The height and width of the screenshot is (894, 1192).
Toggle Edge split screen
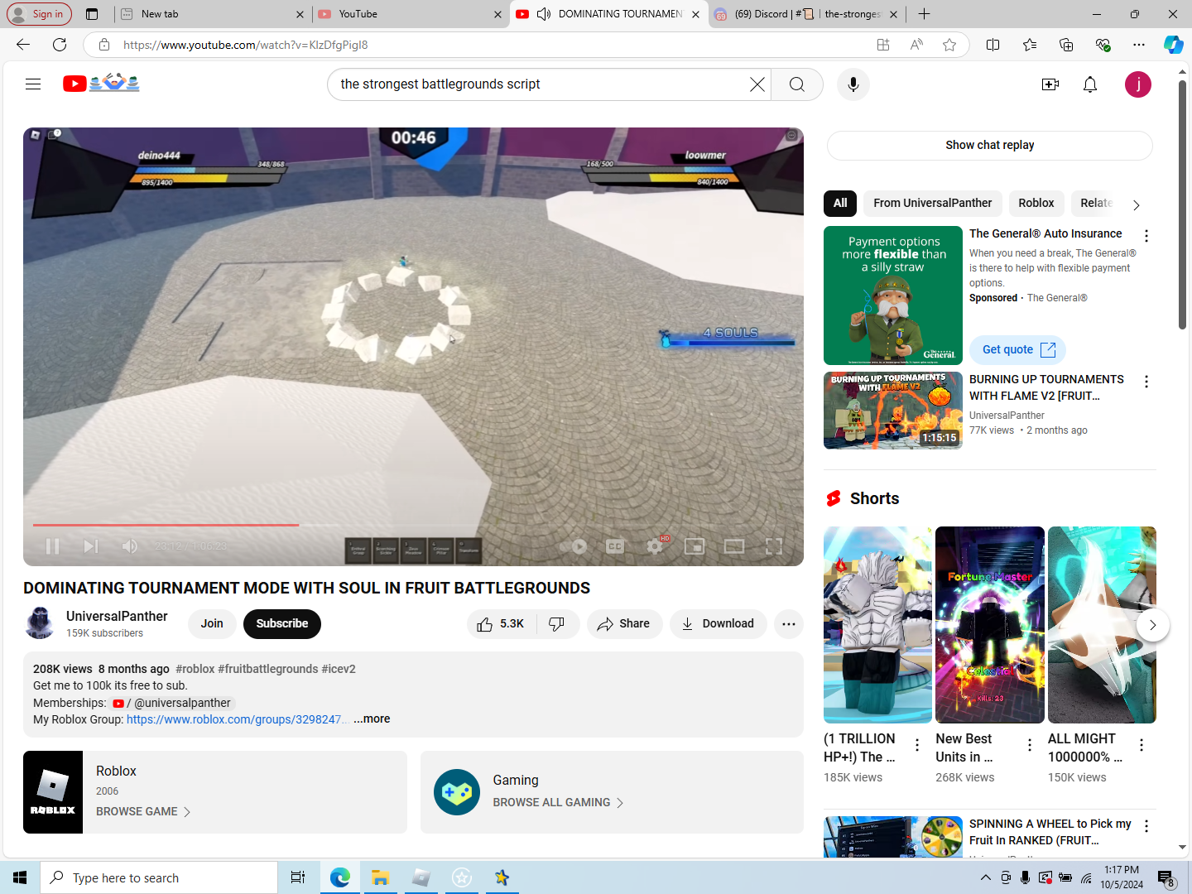tap(993, 45)
